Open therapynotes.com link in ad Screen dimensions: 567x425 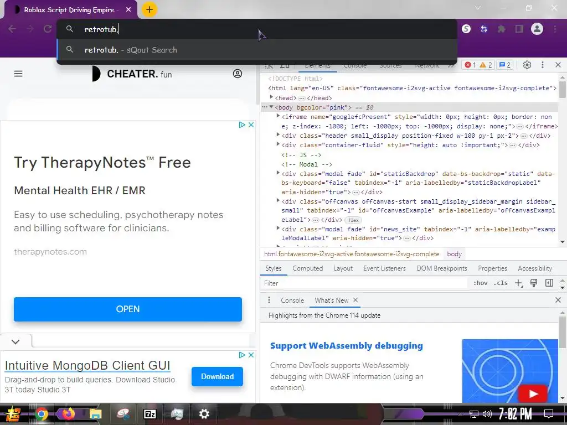[x=50, y=252]
